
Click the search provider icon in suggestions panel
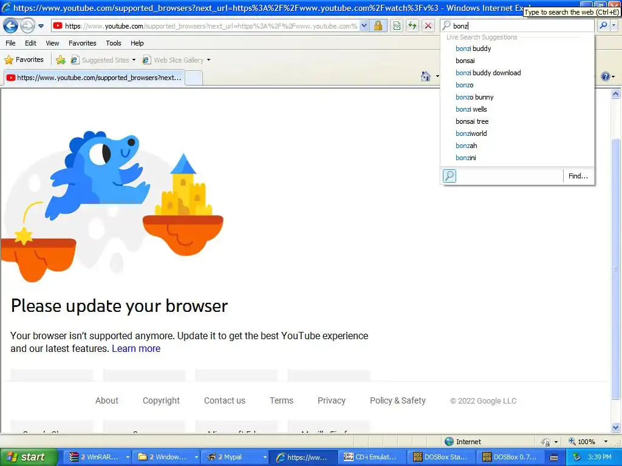(x=449, y=175)
